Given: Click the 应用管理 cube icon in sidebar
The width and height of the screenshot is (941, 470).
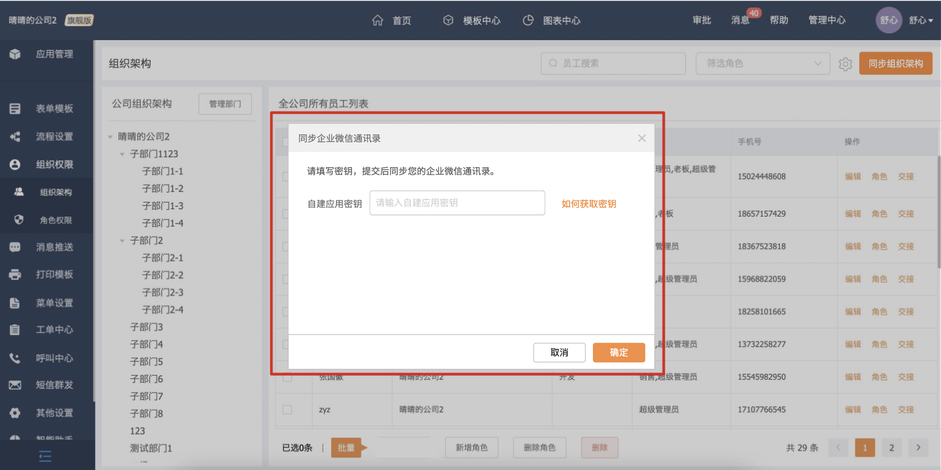Looking at the screenshot, I should (15, 54).
